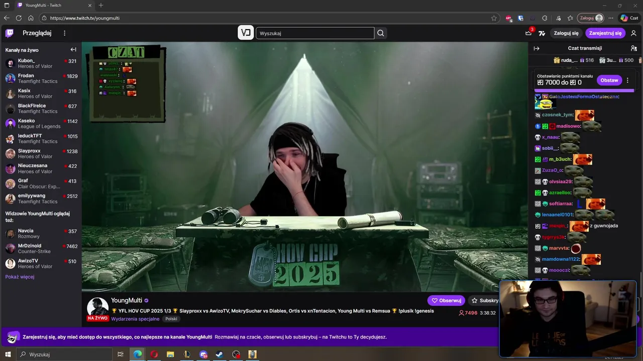
Task: Click the browser address bar URL
Action: 85,18
